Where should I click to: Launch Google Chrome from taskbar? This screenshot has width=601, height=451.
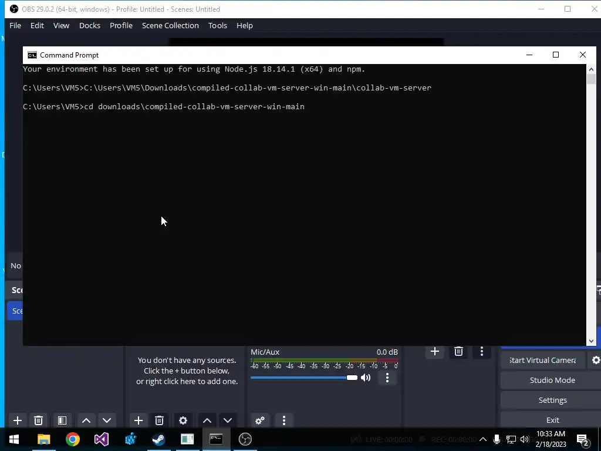coord(72,439)
